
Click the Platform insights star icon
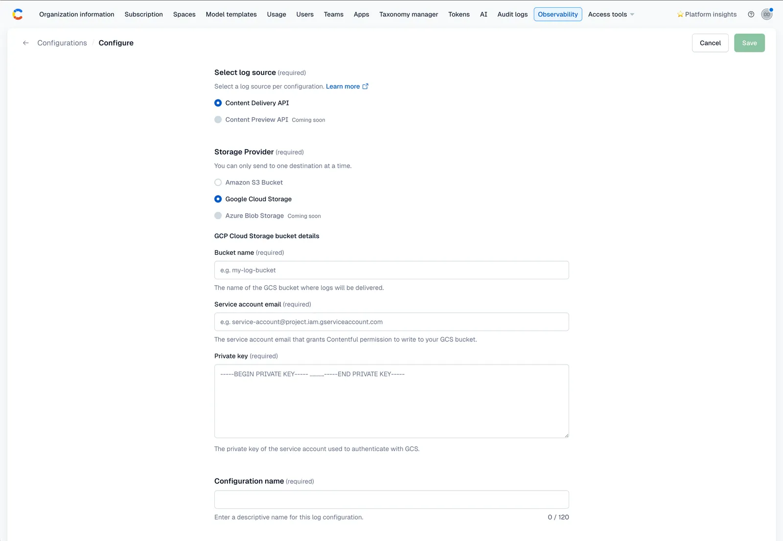click(680, 14)
